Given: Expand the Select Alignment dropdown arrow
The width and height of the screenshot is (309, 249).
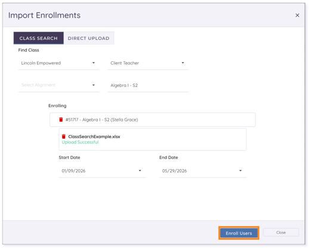Looking at the screenshot, I should tap(94, 85).
